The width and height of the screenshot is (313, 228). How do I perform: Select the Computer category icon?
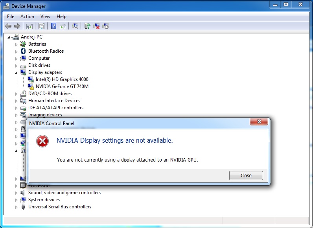[x=23, y=58]
